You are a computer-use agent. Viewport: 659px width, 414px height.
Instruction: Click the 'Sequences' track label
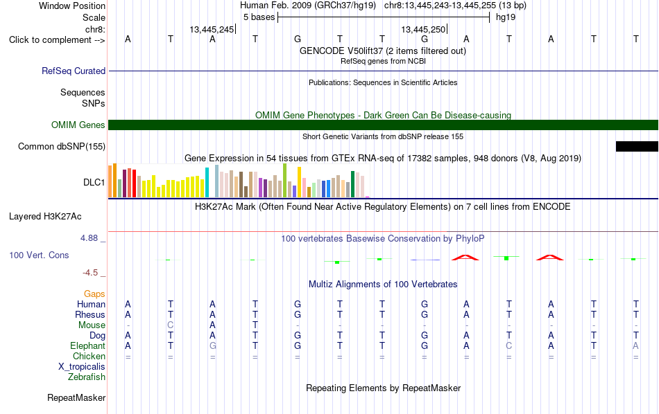coord(83,92)
